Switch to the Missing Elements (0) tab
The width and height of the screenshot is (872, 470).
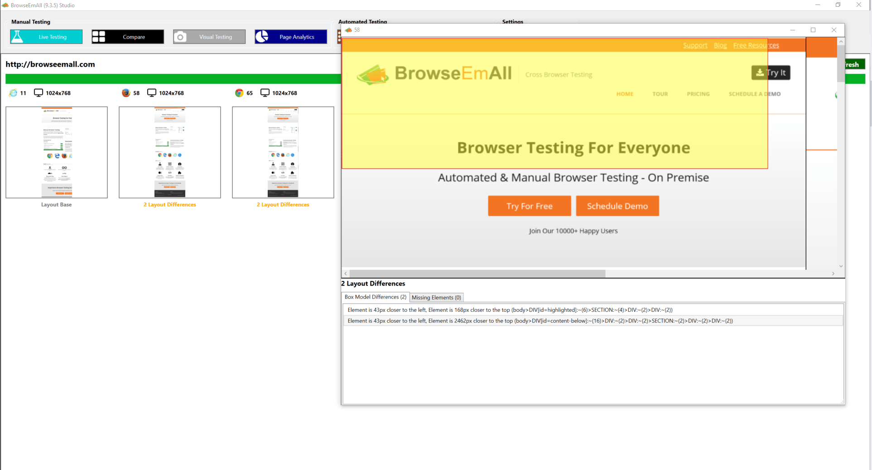[436, 297]
